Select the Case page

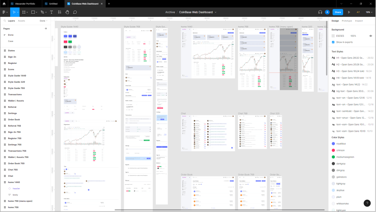pyautogui.click(x=11, y=41)
